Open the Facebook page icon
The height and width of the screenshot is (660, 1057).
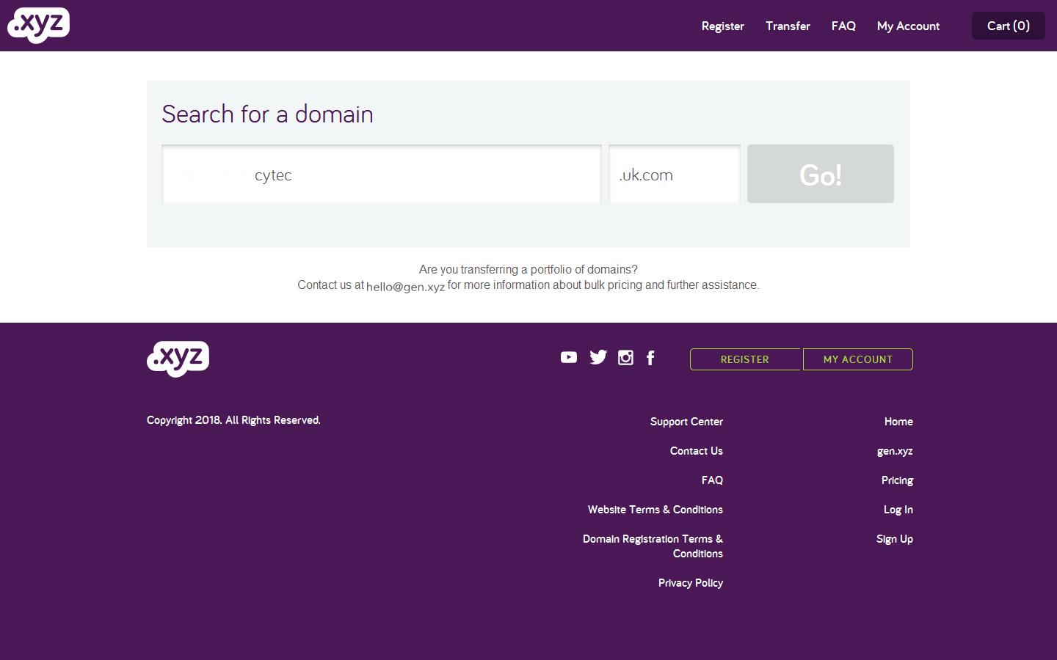(x=650, y=357)
